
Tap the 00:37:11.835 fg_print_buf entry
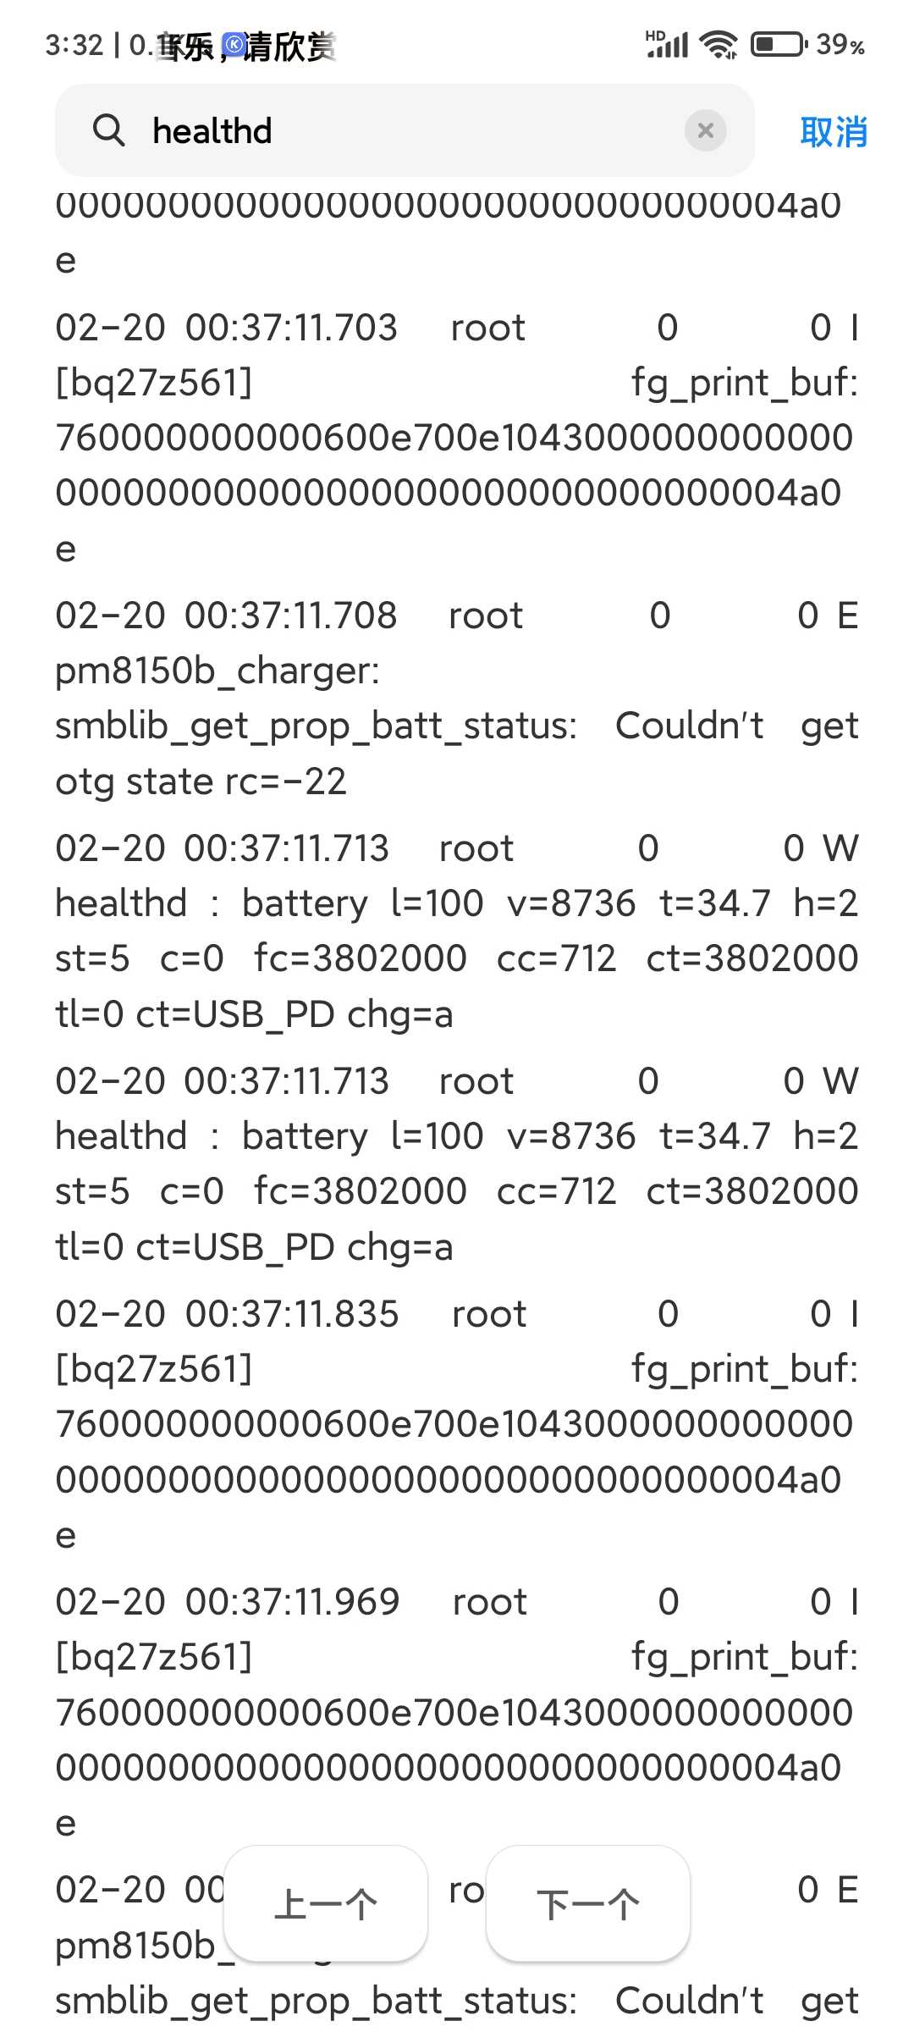[457, 1424]
